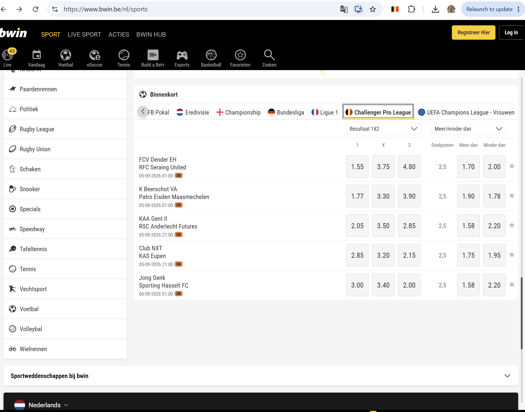Click the browser address bar URL
The width and height of the screenshot is (525, 412).
[106, 9]
